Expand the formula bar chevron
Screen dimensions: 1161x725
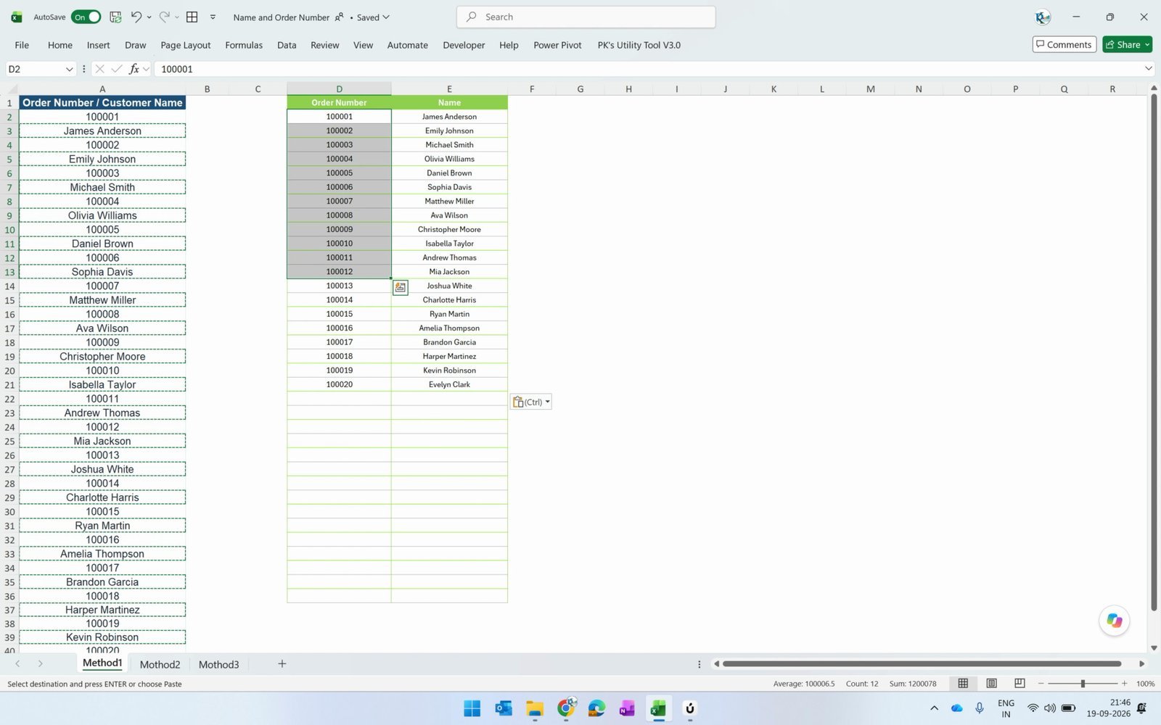tap(1148, 69)
